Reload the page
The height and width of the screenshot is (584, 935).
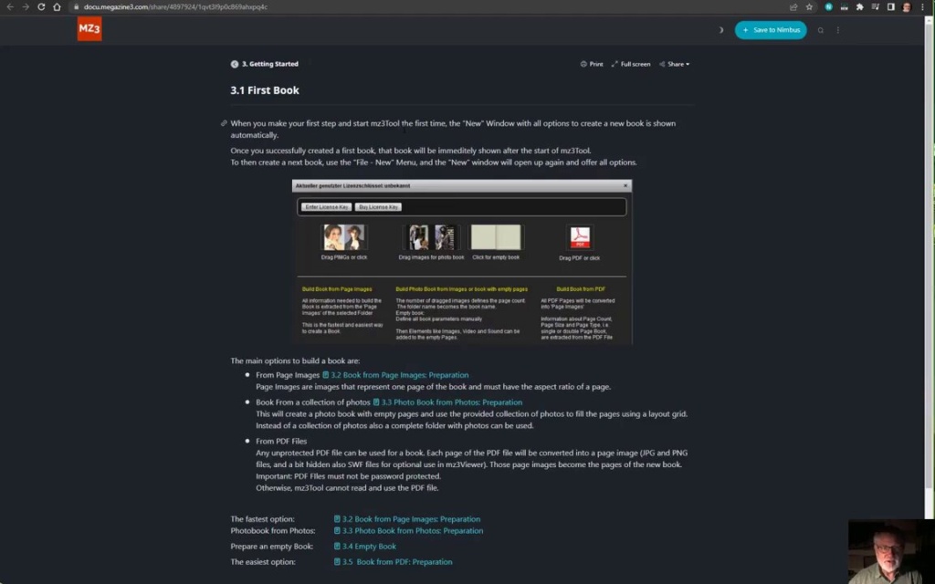pos(41,7)
